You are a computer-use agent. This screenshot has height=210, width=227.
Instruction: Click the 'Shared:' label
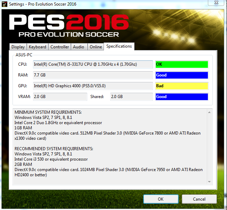point(97,97)
